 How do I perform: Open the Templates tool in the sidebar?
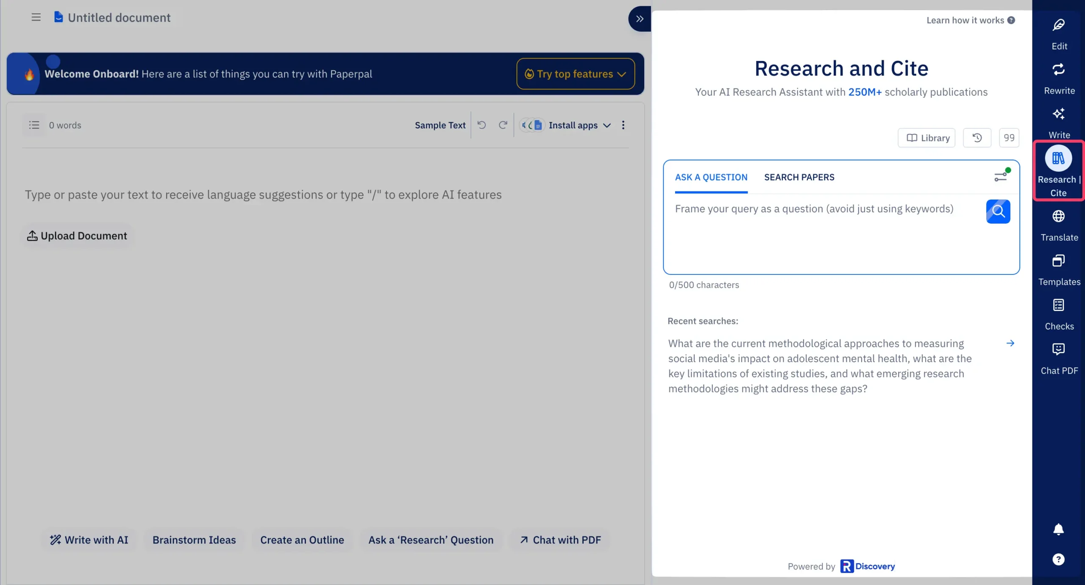(x=1059, y=270)
